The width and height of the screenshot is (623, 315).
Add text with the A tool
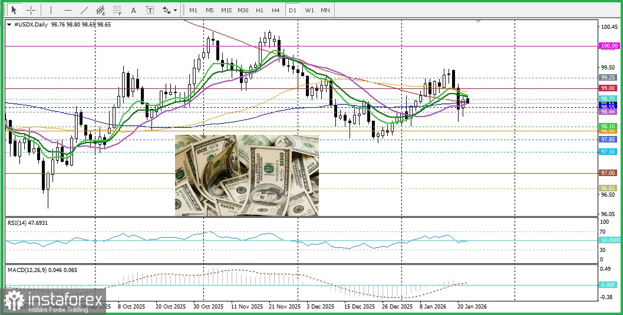(x=133, y=10)
